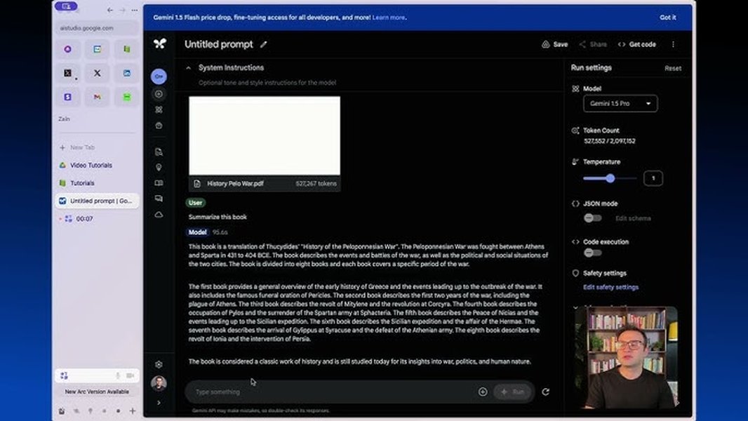
Task: Switch to the Video Tutorials tab
Action: tap(97, 165)
